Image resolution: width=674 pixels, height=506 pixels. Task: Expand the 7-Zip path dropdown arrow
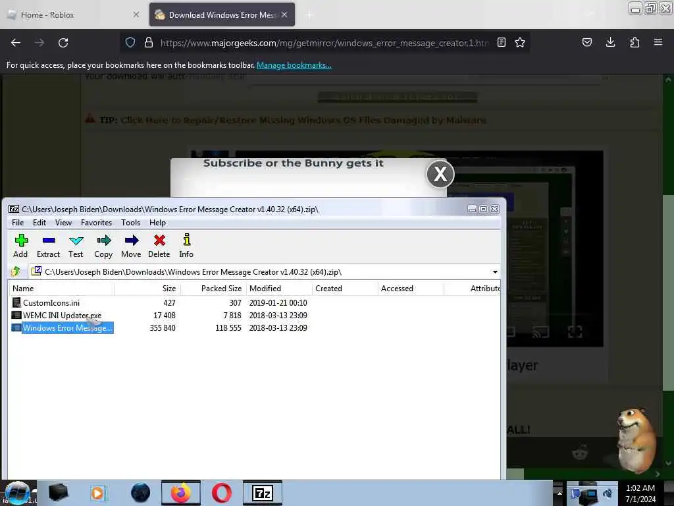[x=495, y=272]
